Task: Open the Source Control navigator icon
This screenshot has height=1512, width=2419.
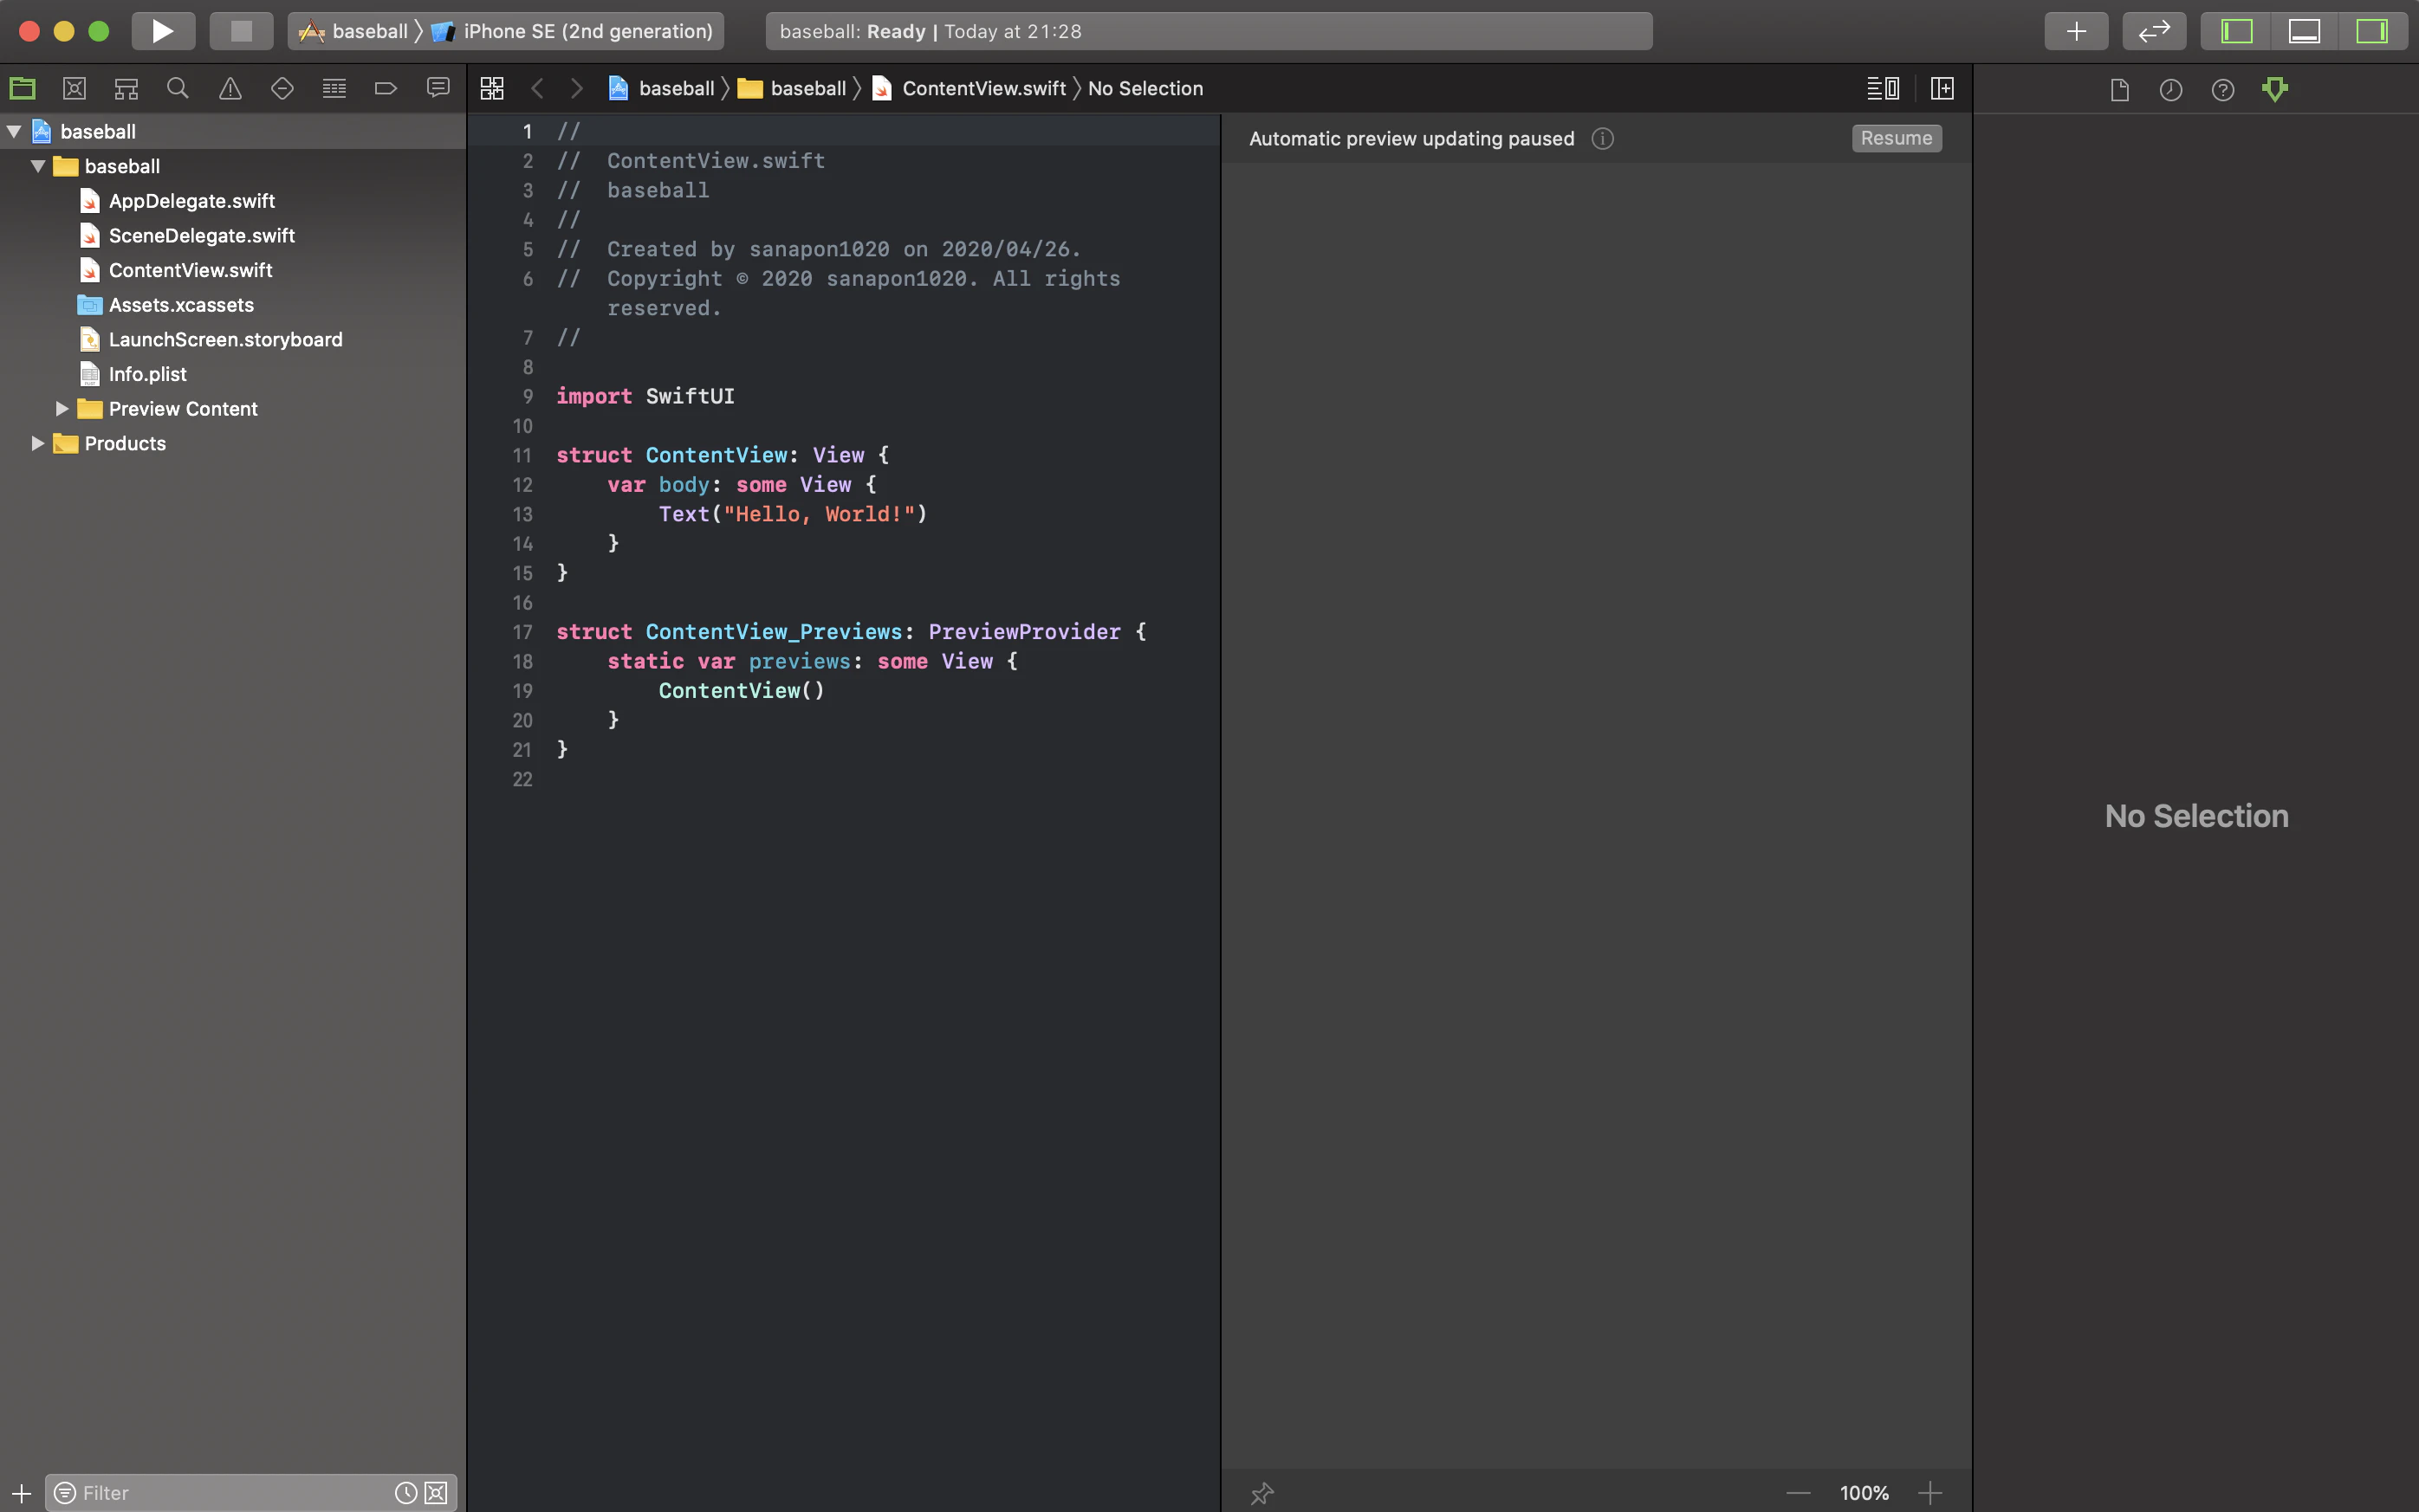Action: (74, 89)
